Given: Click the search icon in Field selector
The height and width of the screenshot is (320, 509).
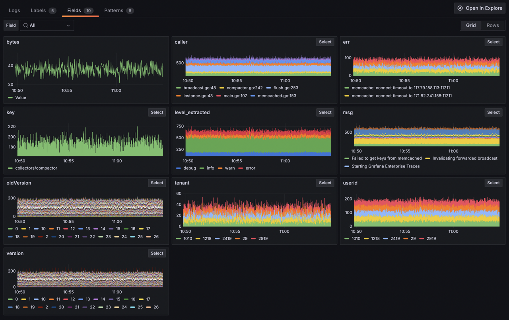Looking at the screenshot, I should click(x=25, y=25).
